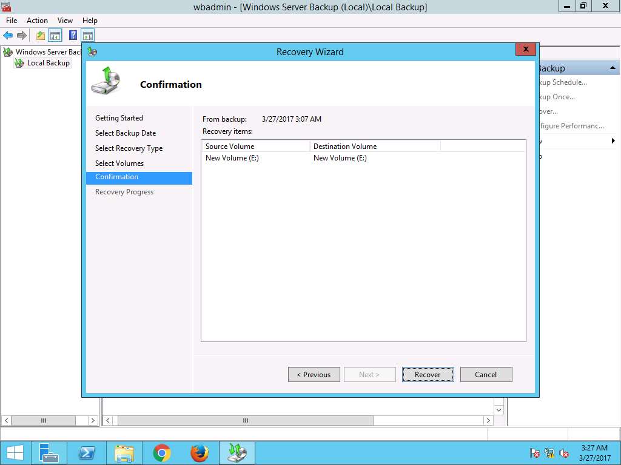Click the Action Center flag tray icon

pyautogui.click(x=535, y=453)
